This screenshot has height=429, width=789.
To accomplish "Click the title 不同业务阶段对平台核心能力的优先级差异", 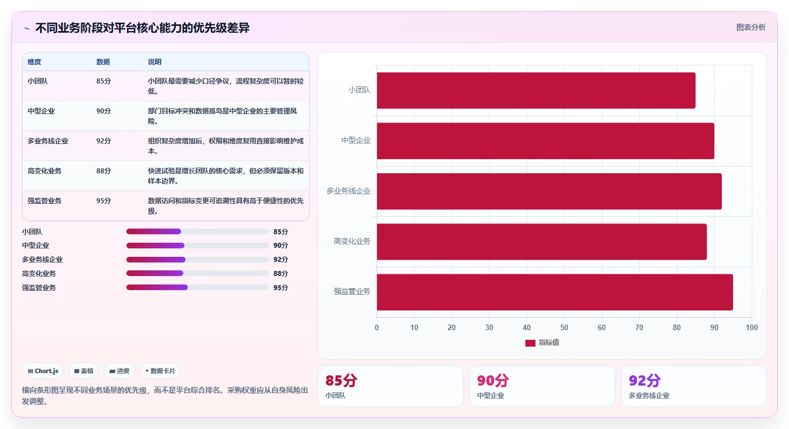I will point(143,28).
